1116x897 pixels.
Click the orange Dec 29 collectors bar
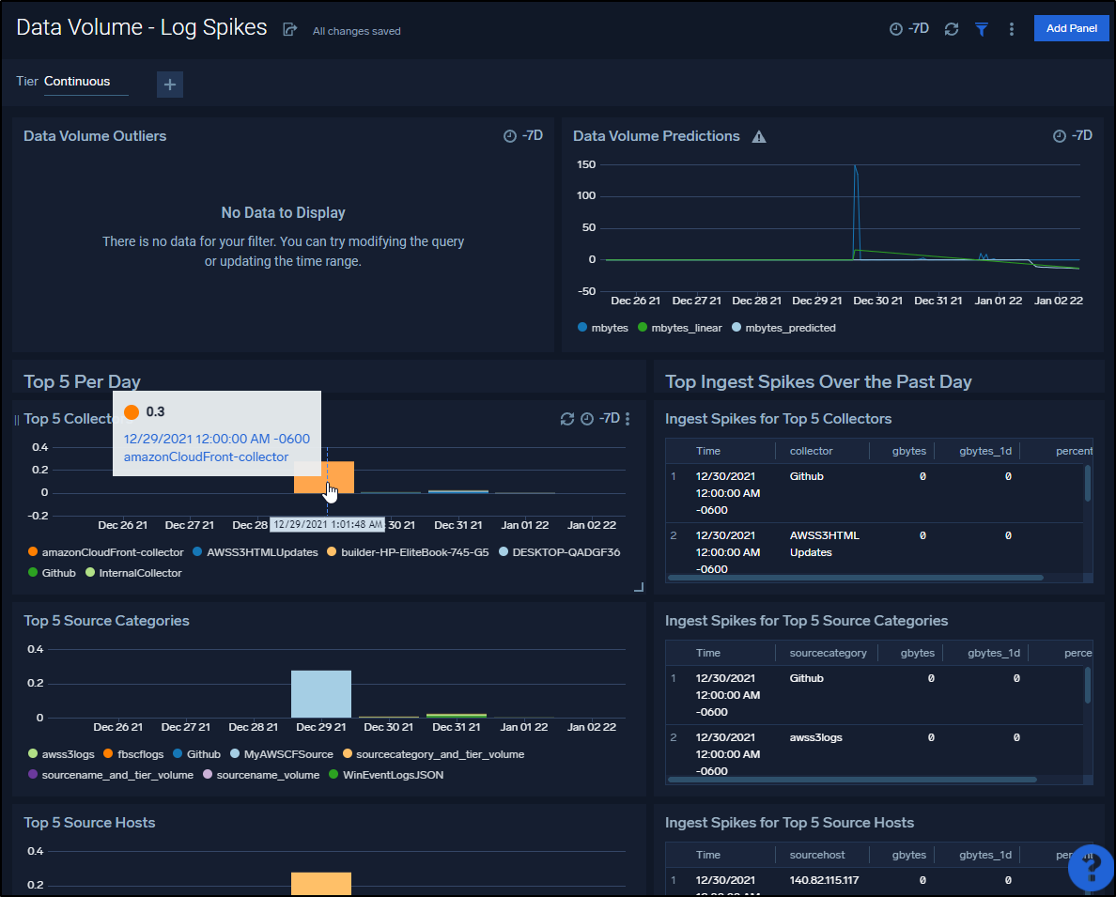click(324, 477)
